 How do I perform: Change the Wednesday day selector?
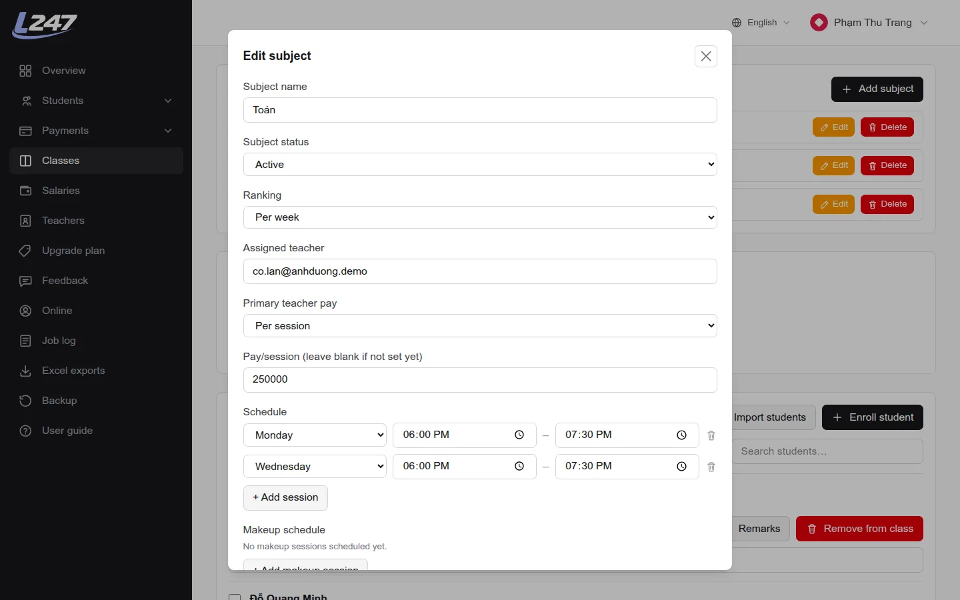pos(315,467)
